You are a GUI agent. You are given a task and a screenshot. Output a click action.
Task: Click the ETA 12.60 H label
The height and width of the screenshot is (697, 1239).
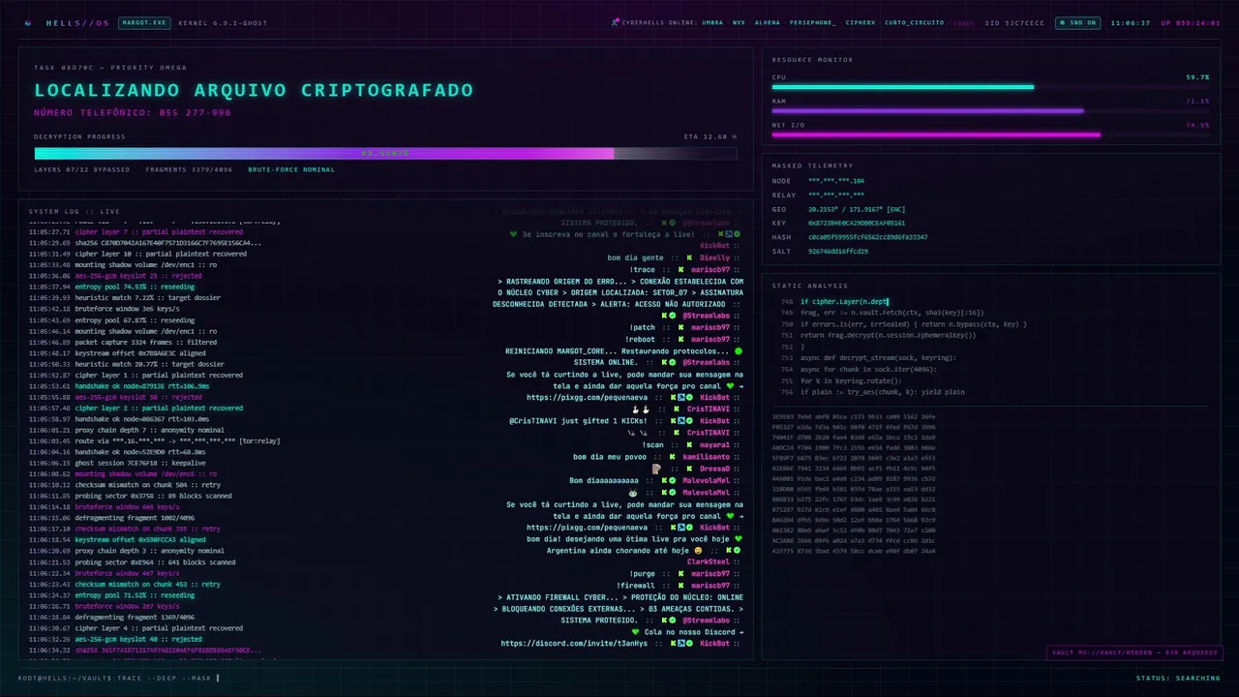(x=710, y=136)
